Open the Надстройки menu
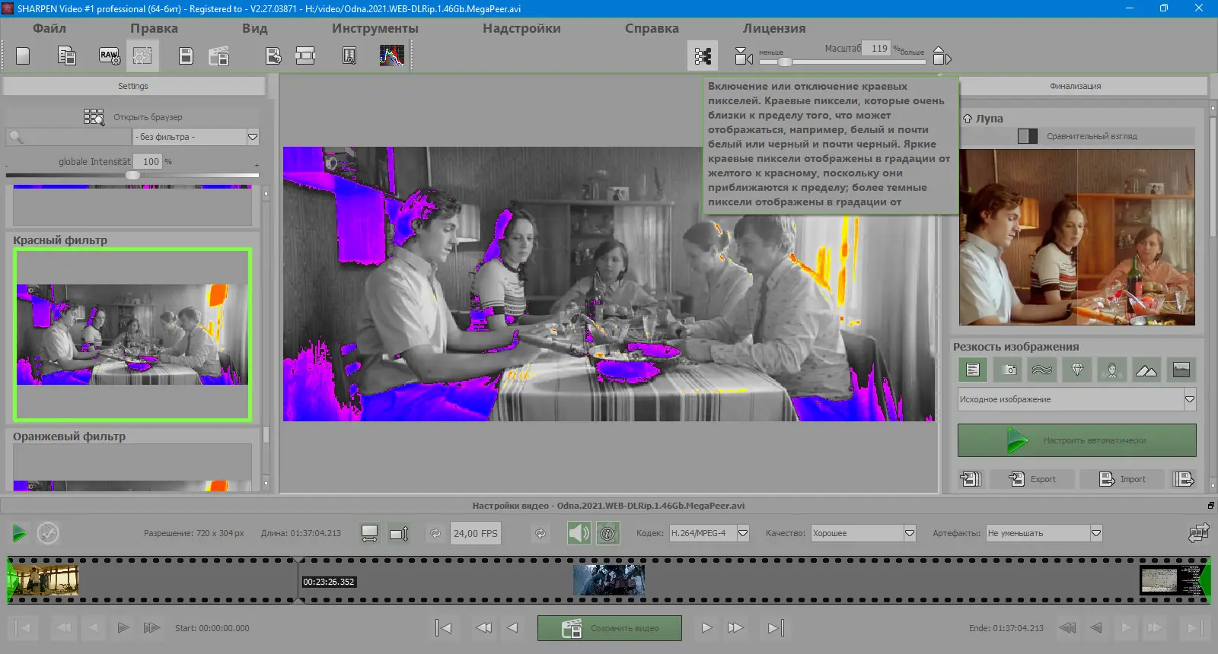This screenshot has height=654, width=1218. coord(521,28)
